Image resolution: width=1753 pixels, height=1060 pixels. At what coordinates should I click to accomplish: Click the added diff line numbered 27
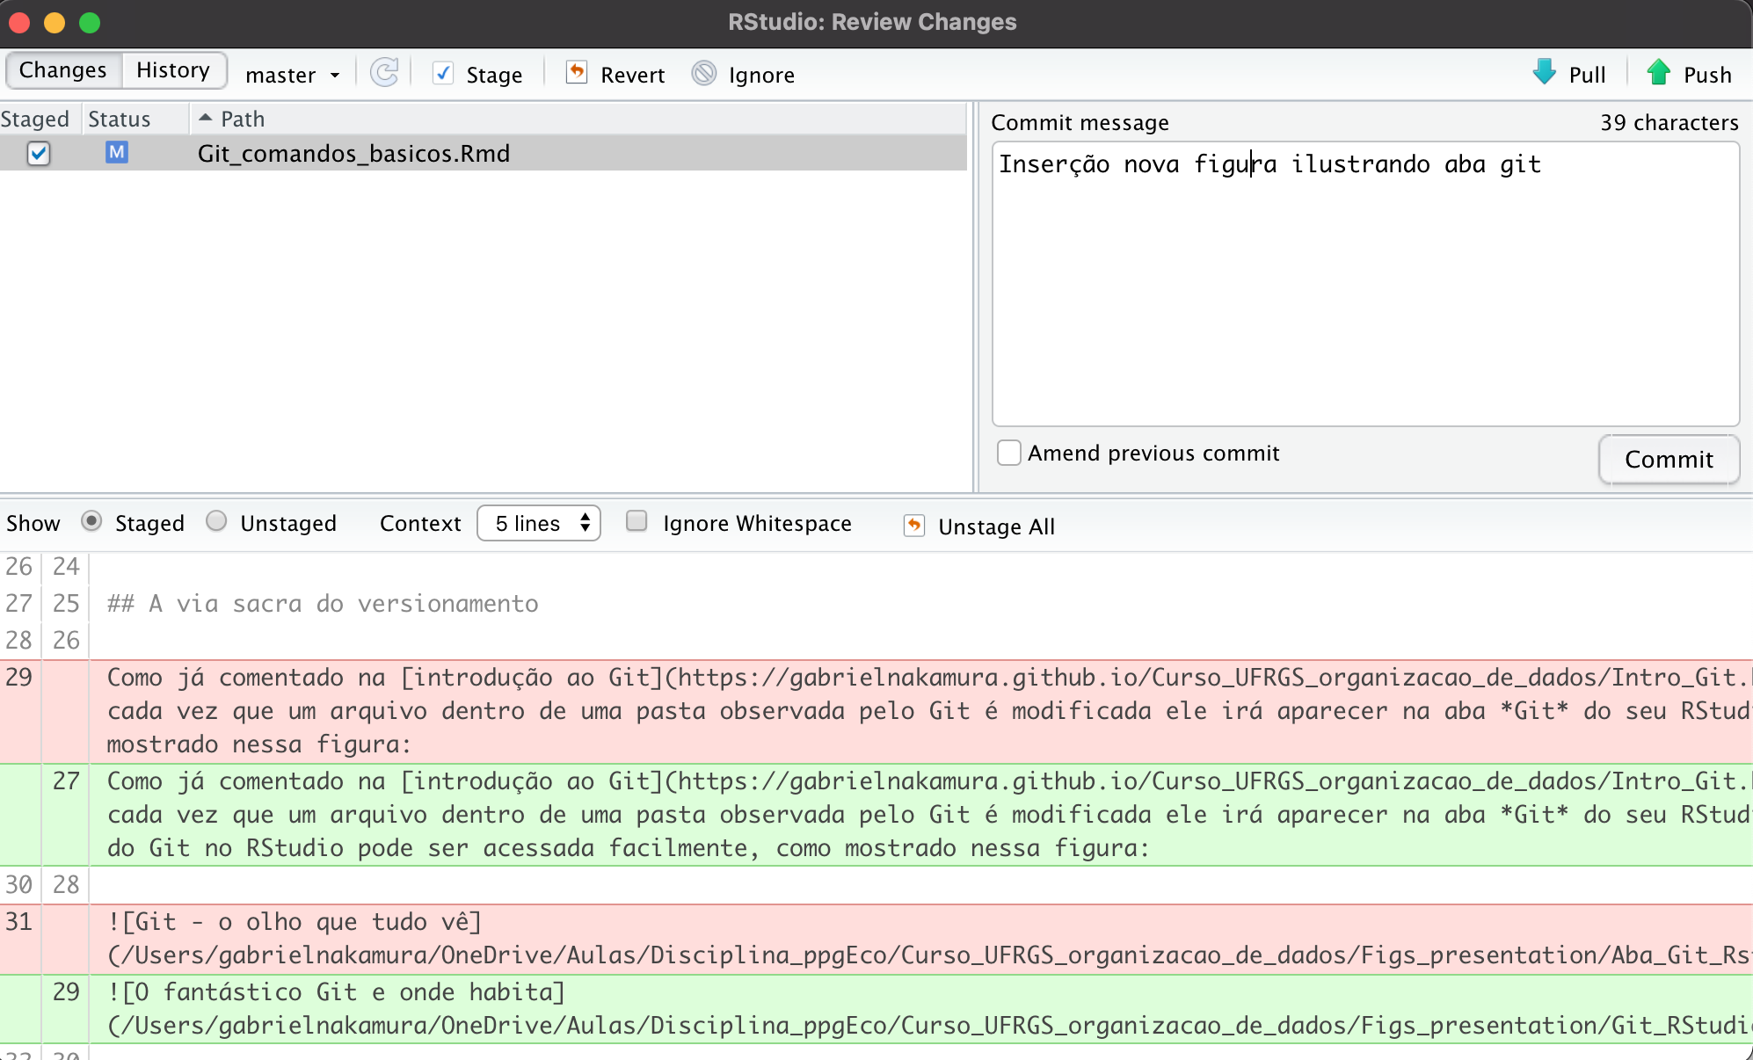tap(876, 815)
